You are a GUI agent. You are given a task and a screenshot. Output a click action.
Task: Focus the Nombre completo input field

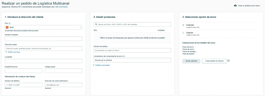coord(43,39)
